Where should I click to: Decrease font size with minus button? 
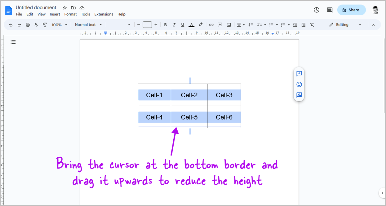pyautogui.click(x=139, y=25)
